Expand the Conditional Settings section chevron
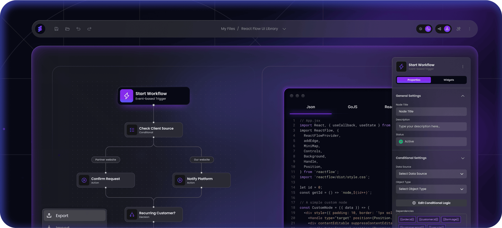 pyautogui.click(x=463, y=158)
